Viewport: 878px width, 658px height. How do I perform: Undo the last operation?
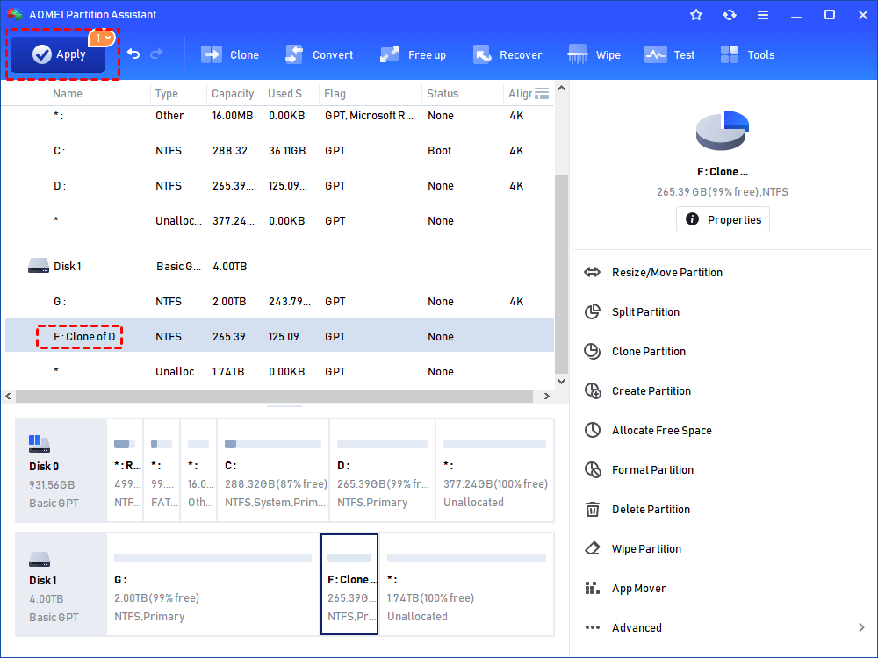click(x=133, y=54)
